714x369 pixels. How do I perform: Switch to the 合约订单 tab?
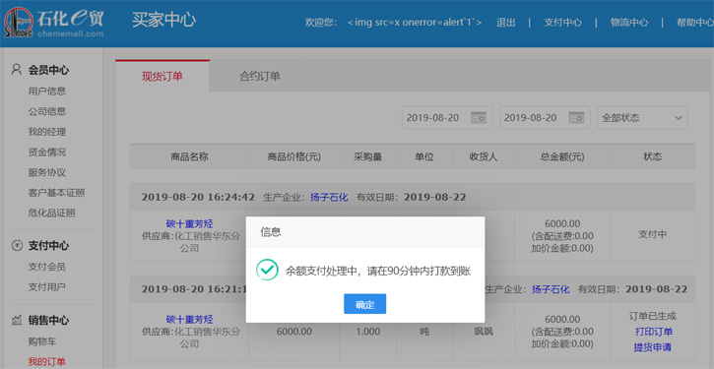pos(260,76)
